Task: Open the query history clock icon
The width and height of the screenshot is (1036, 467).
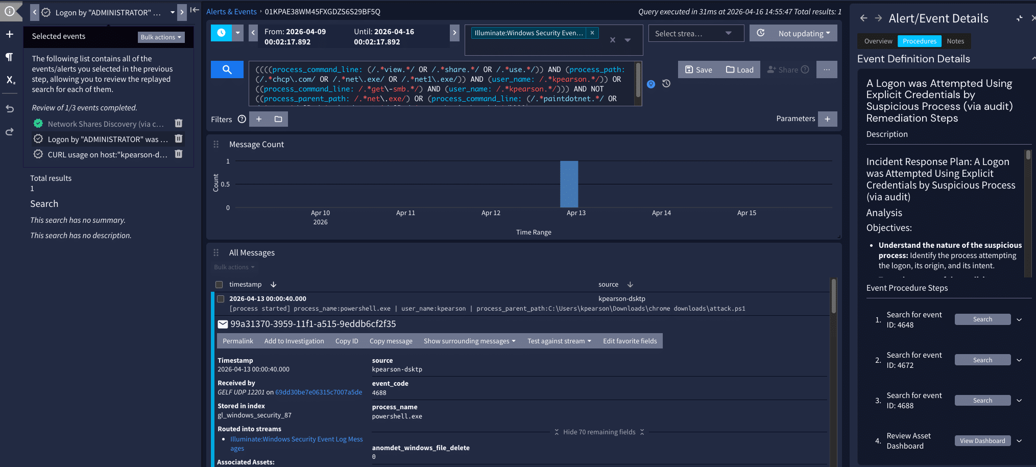Action: coord(666,83)
